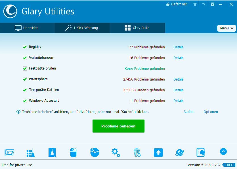Screen dimensions: 237x169
Task: Click the thumbs-up 'Gefällt mir!' icon
Action: pyautogui.click(x=168, y=4)
